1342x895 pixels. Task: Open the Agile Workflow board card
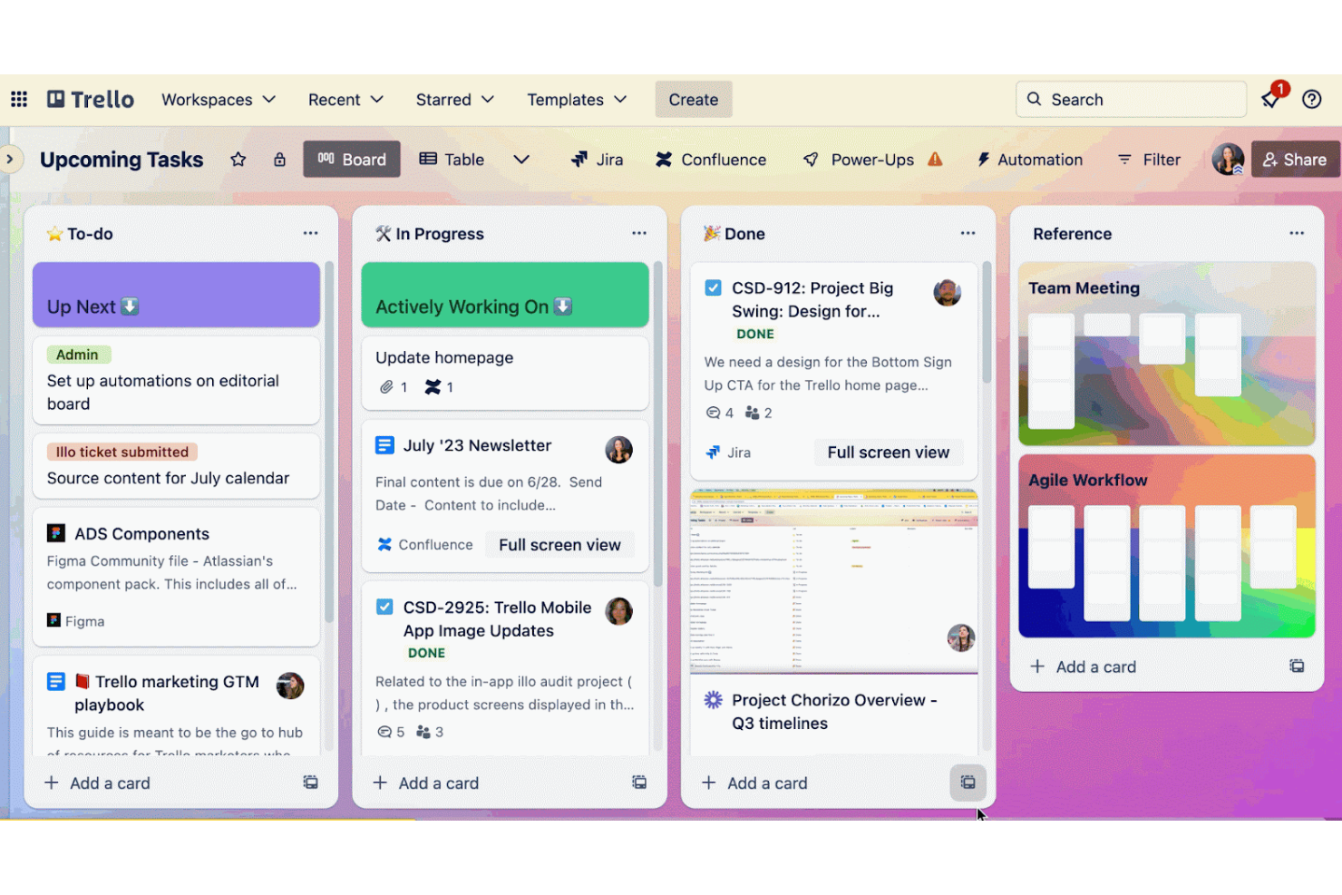[x=1167, y=547]
